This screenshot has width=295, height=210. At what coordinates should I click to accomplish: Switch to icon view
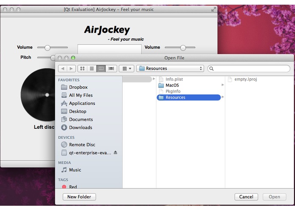pyautogui.click(x=82, y=68)
